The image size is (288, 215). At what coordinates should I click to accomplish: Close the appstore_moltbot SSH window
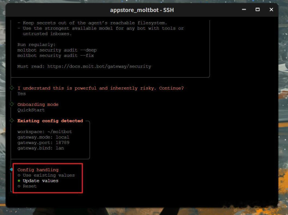pos(271,10)
